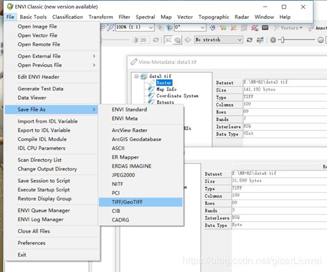Screen dimensions: 327x272
Task: Select JPEG2000 output format
Action: click(141, 175)
